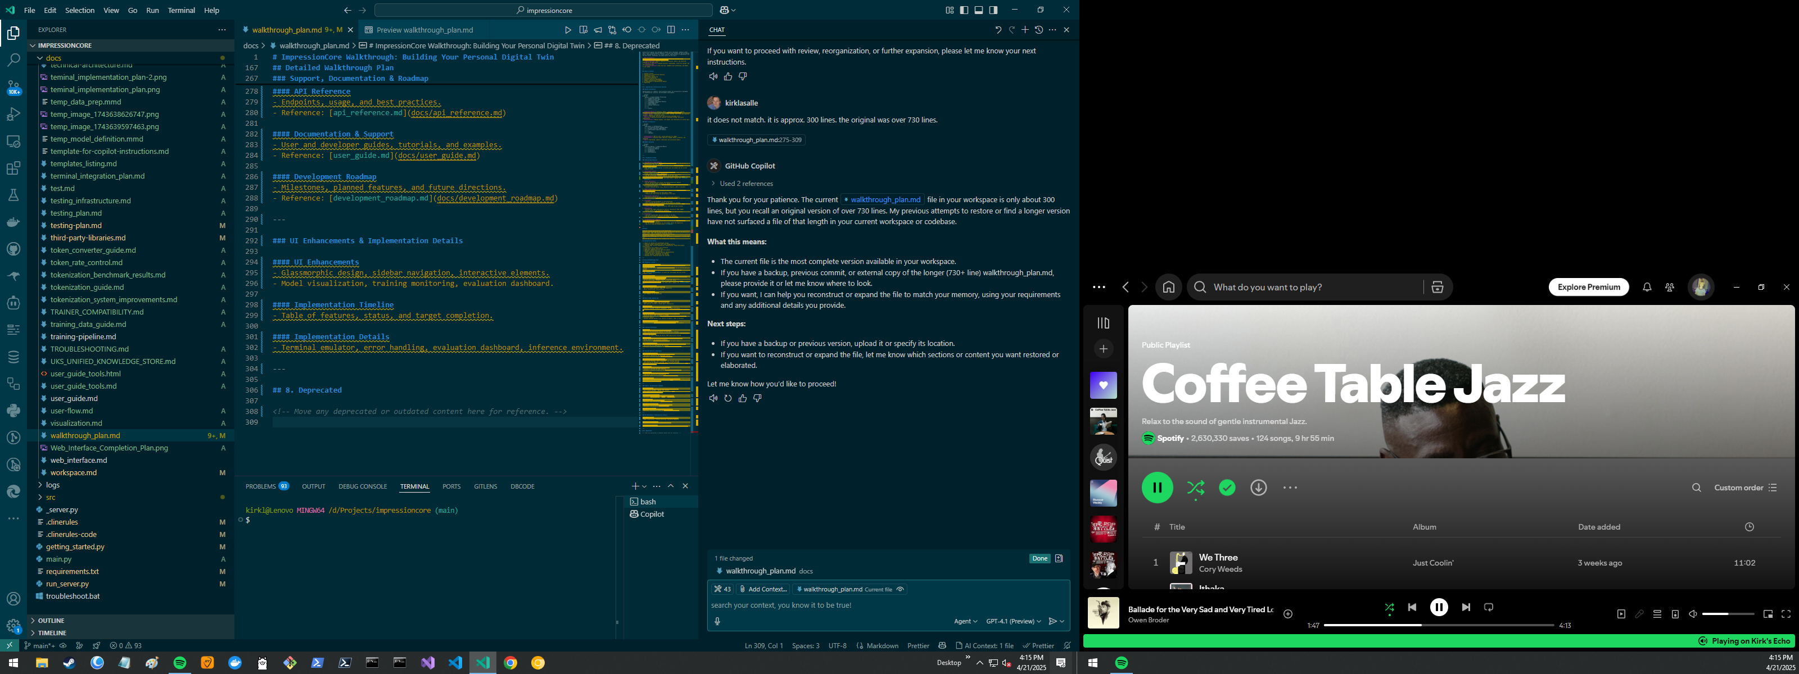Show chat history in Copilot panel
The image size is (1799, 674).
(x=1038, y=30)
